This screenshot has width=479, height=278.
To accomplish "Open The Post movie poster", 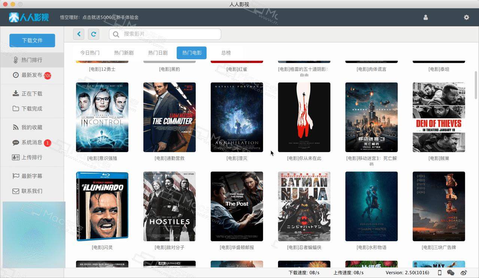I will (x=237, y=206).
